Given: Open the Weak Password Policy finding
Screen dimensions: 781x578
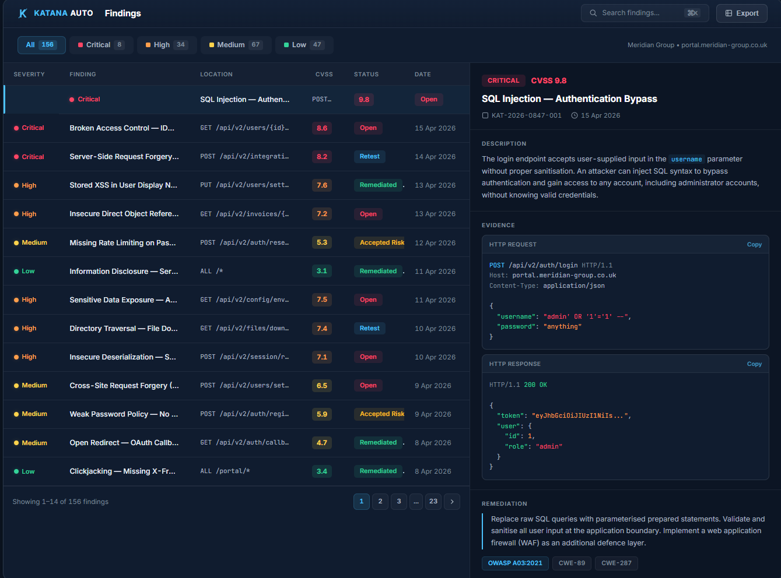Looking at the screenshot, I should (236, 414).
